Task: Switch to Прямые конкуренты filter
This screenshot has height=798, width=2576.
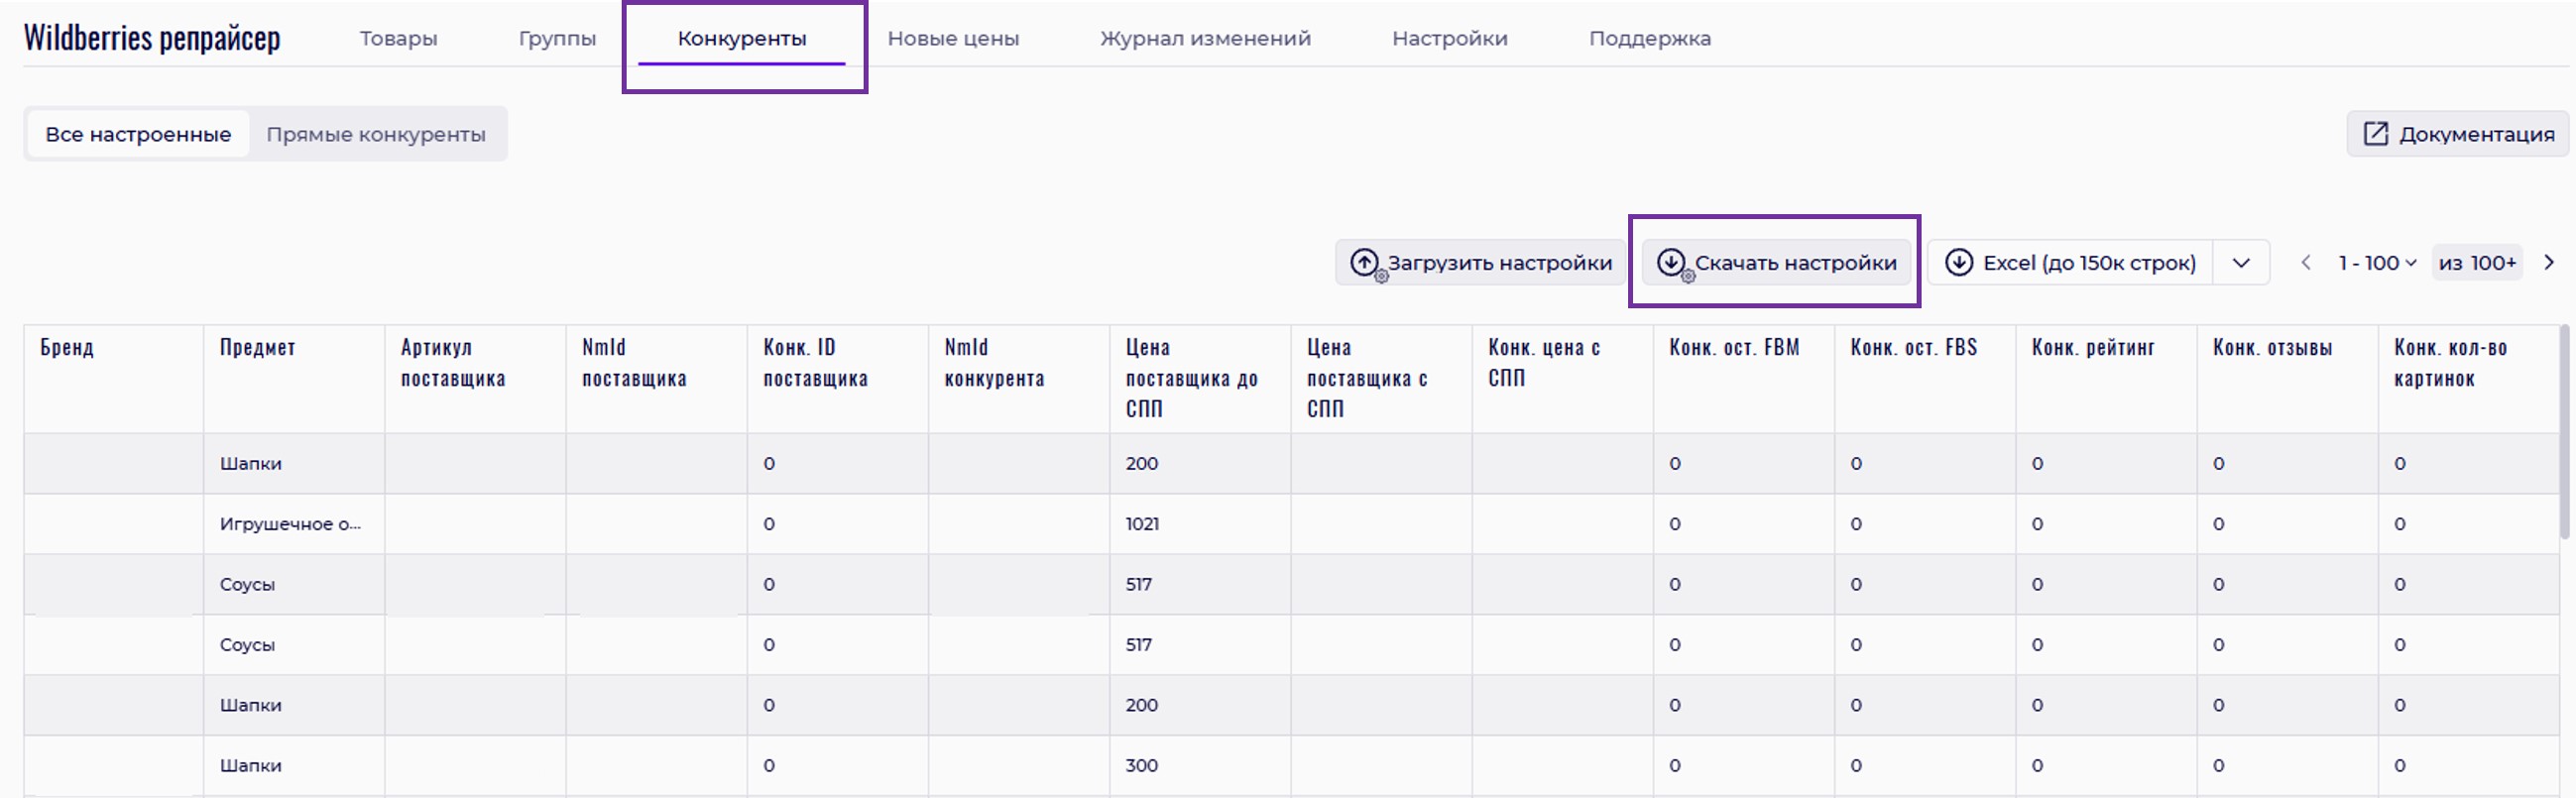Action: coord(376,134)
